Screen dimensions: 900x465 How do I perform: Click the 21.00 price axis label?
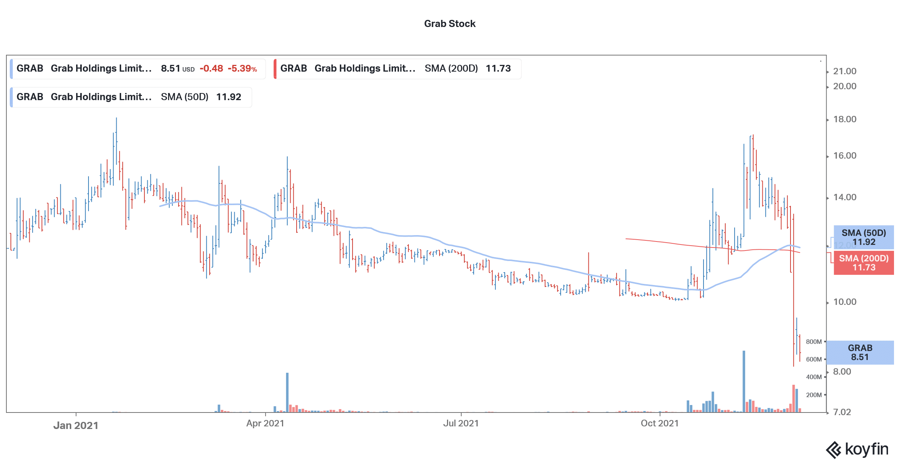844,71
